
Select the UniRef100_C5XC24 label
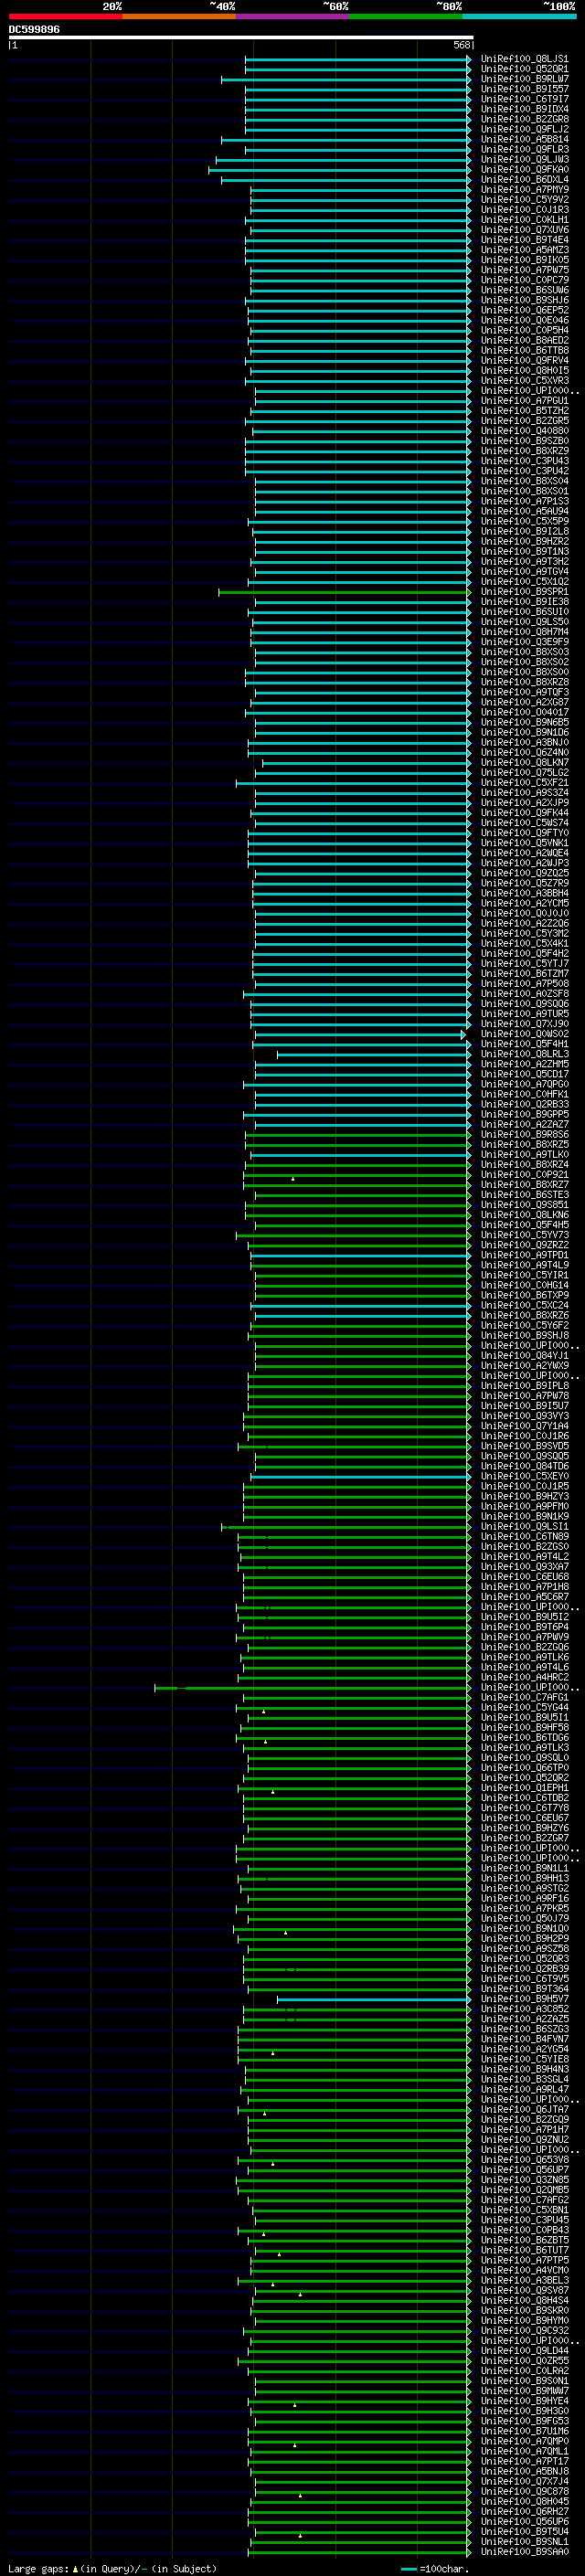(525, 1305)
